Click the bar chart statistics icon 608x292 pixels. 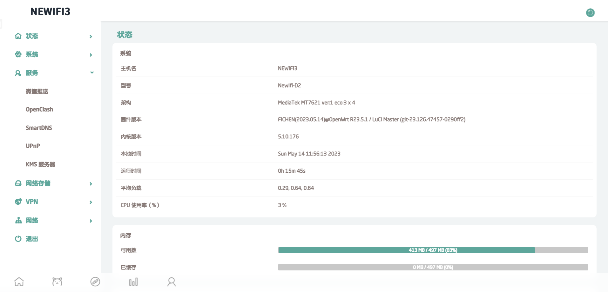pos(133,282)
